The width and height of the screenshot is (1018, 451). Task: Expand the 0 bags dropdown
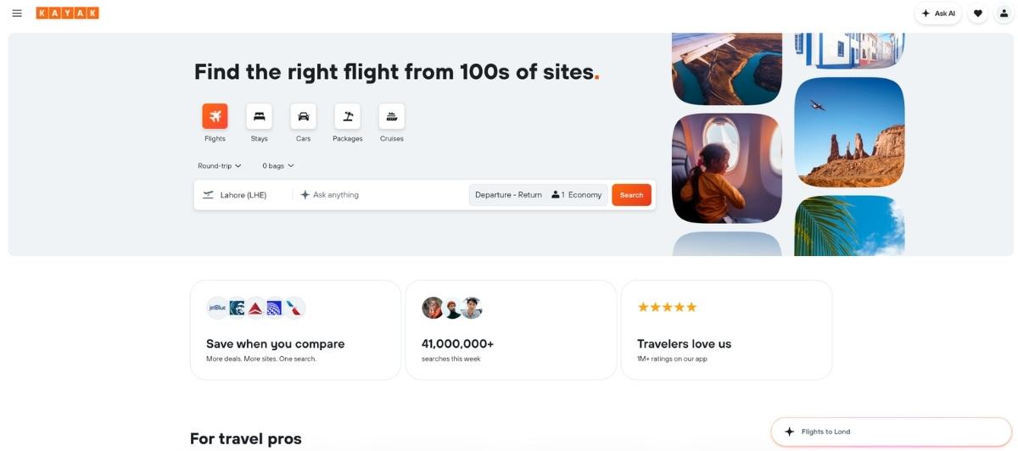click(x=278, y=166)
